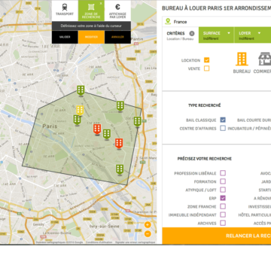Uncheck the ERP checkbox
271x271 pixels.
223,198
